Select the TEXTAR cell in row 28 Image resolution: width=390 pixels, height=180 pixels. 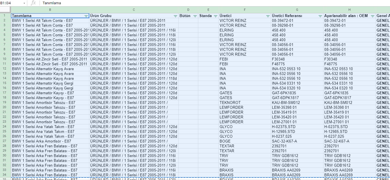coord(245,146)
